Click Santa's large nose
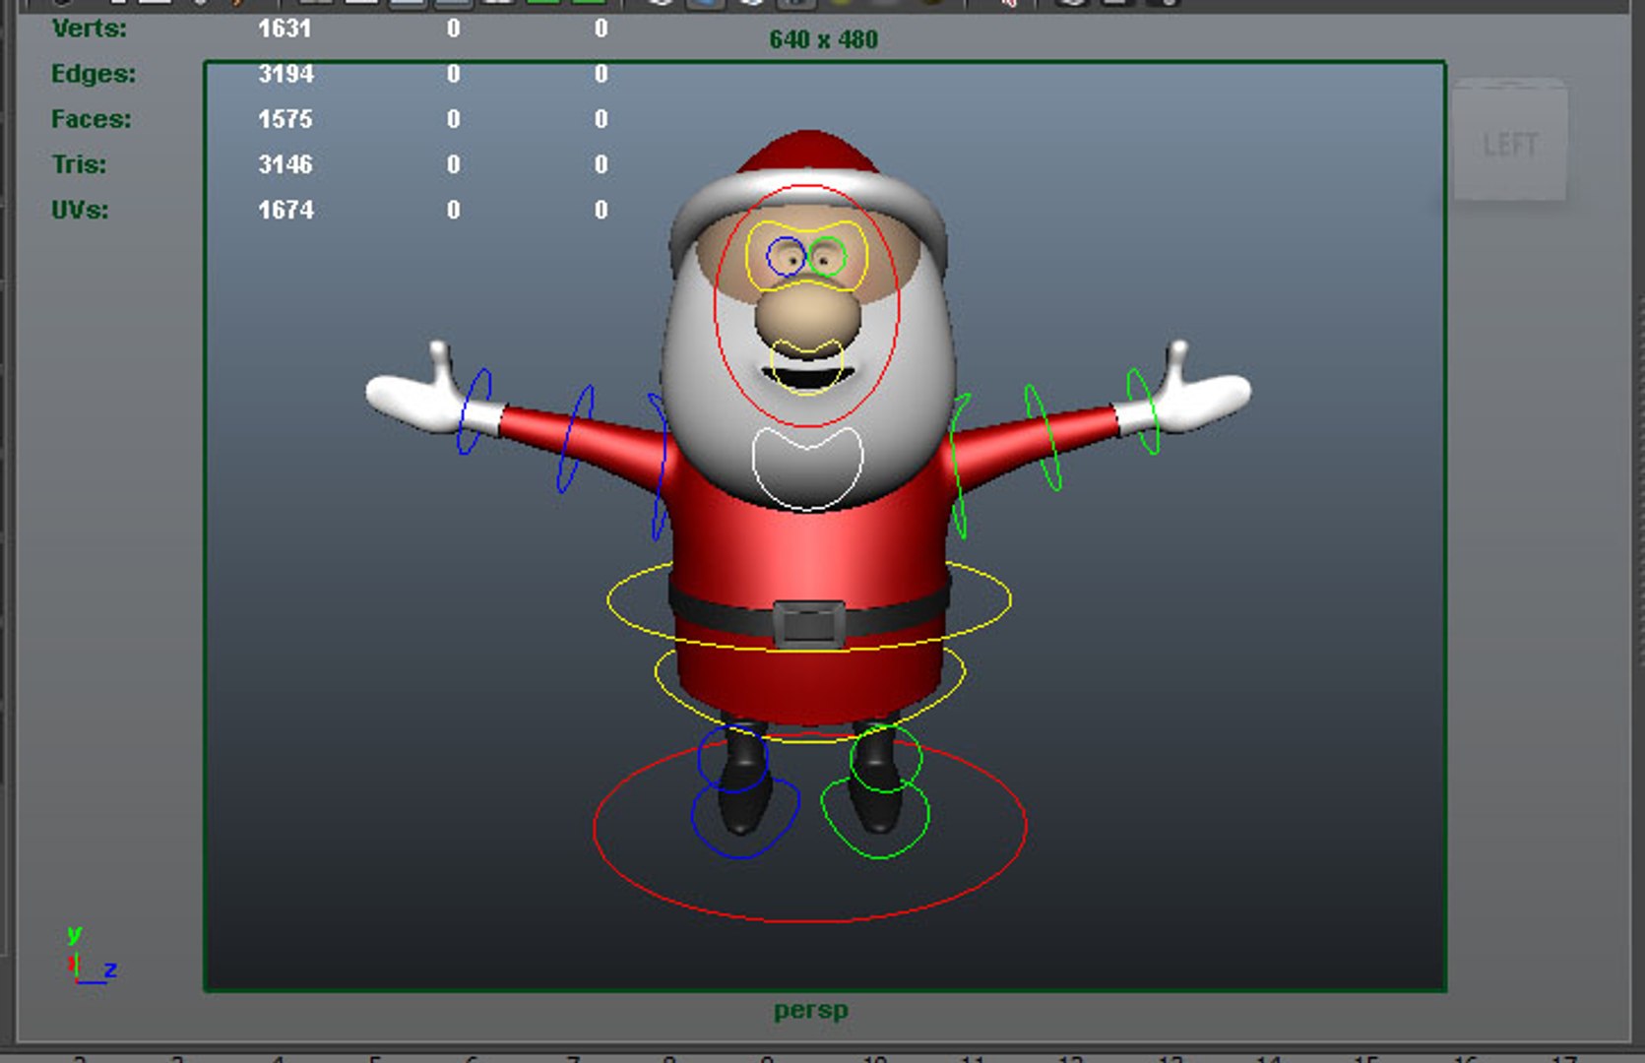1645x1063 pixels. tap(807, 318)
